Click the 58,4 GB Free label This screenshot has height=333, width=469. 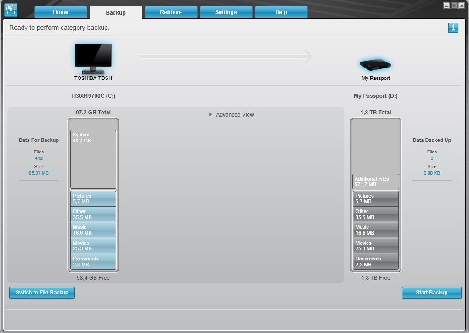pos(93,277)
